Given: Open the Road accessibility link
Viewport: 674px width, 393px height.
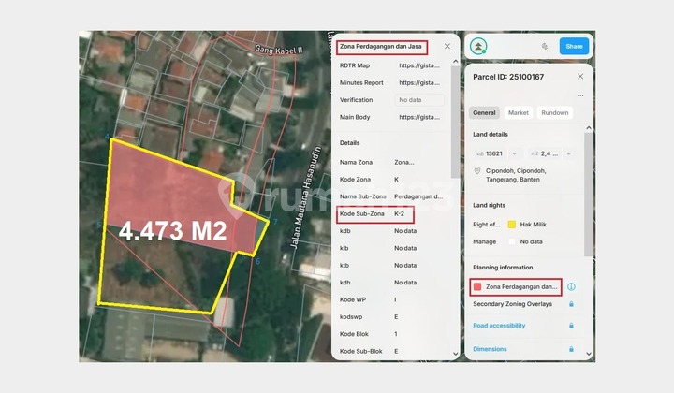Looking at the screenshot, I should [x=499, y=326].
